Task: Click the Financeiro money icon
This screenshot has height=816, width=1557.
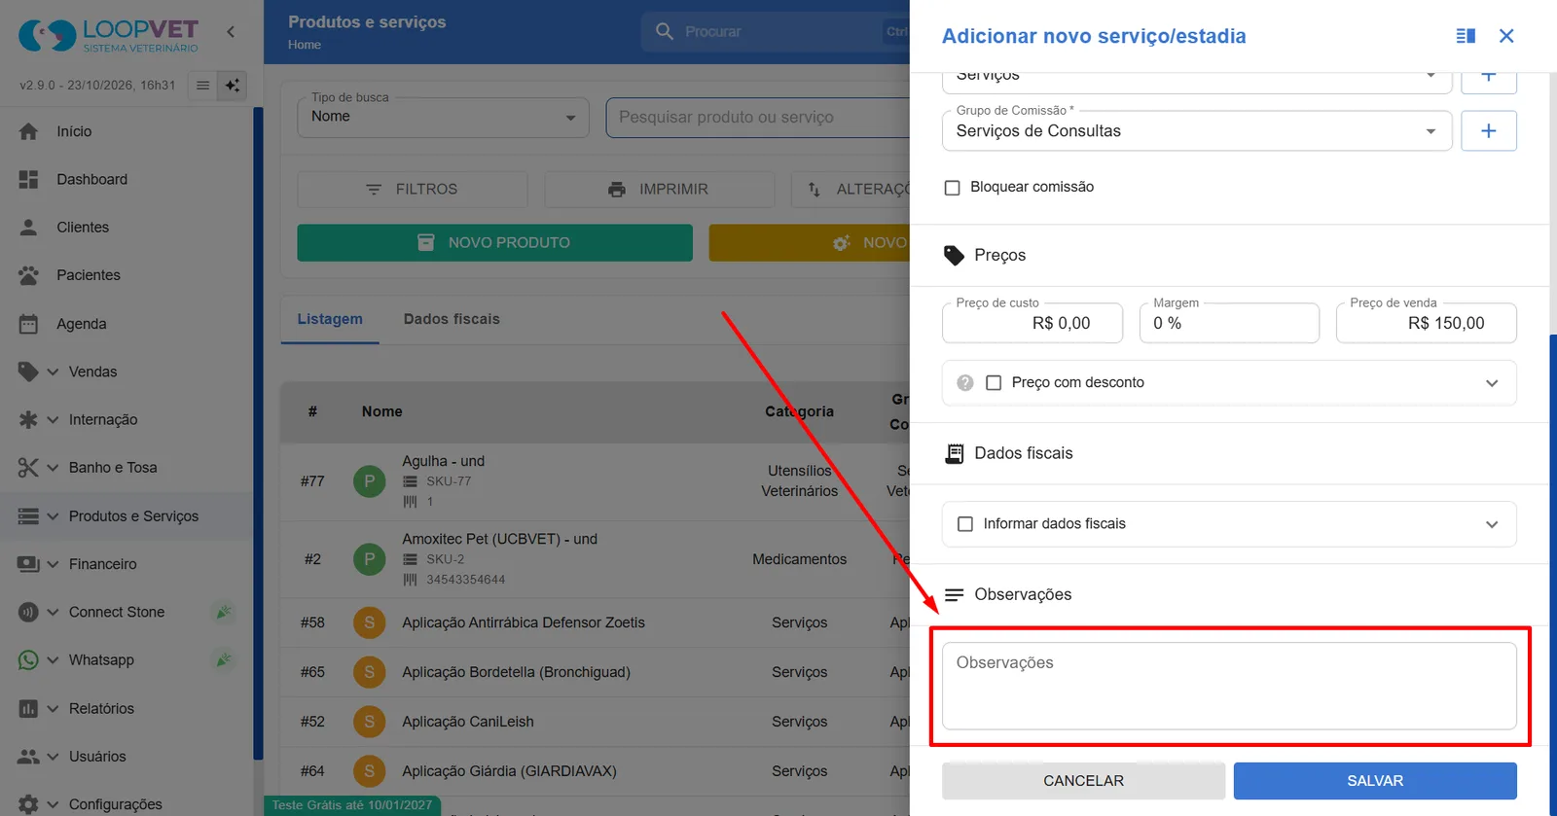Action: [28, 564]
